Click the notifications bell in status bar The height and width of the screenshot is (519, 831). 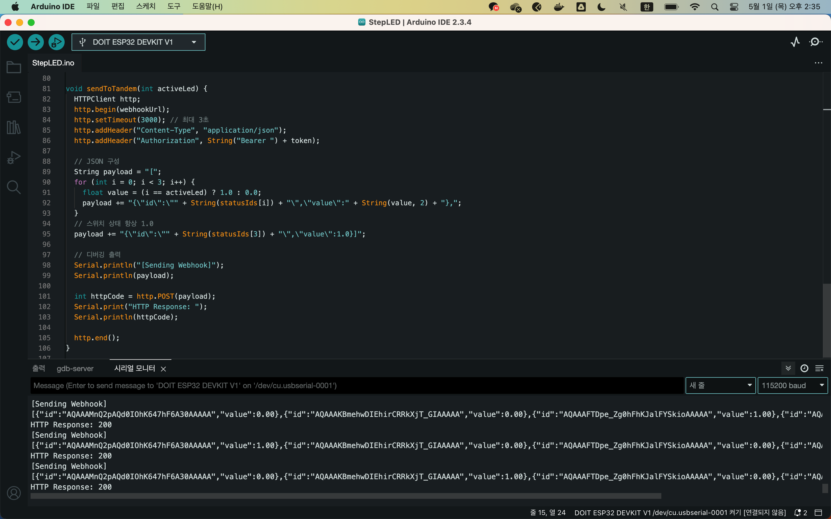coord(798,512)
